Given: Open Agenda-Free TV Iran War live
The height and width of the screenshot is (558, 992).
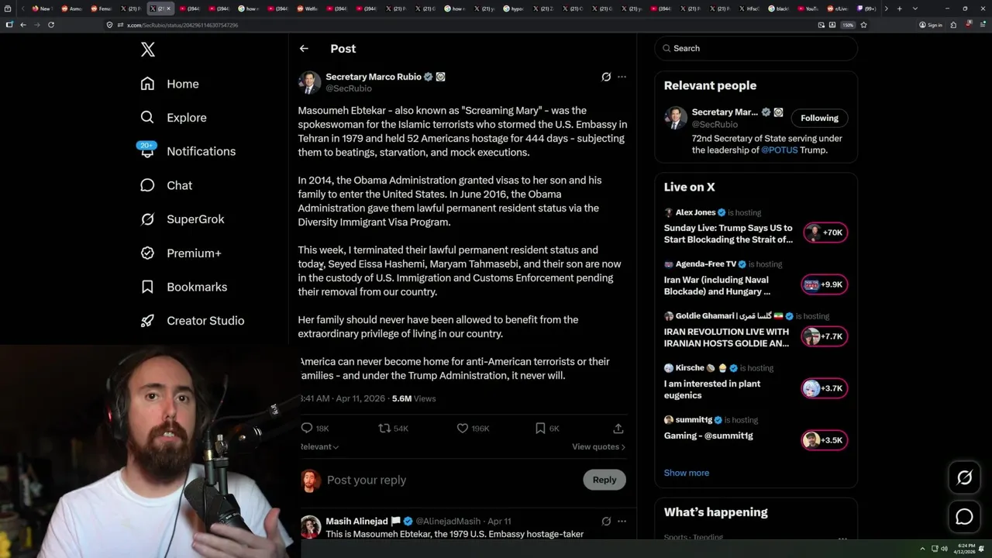Looking at the screenshot, I should 717,285.
